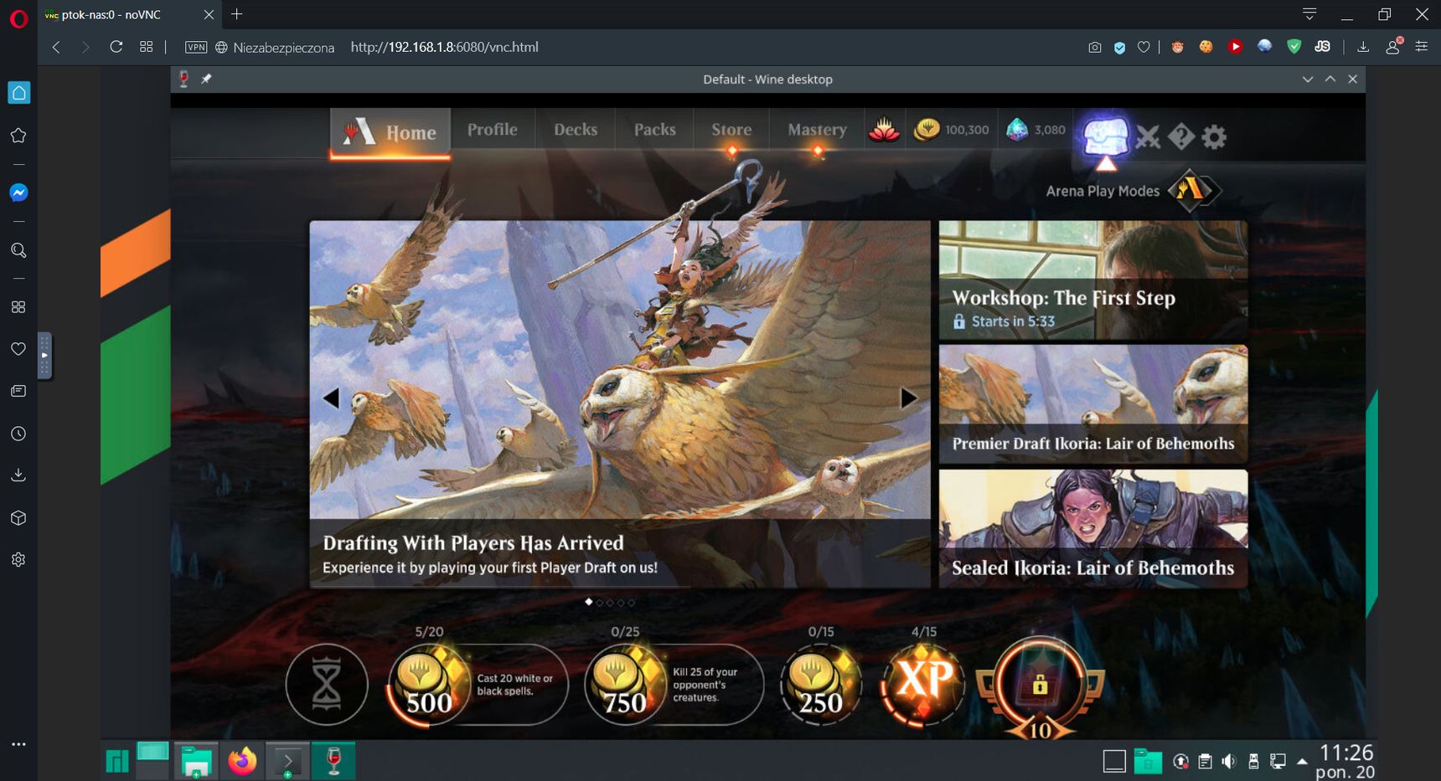
Task: Open sidebar Downloads arrow icon
Action: (x=18, y=475)
